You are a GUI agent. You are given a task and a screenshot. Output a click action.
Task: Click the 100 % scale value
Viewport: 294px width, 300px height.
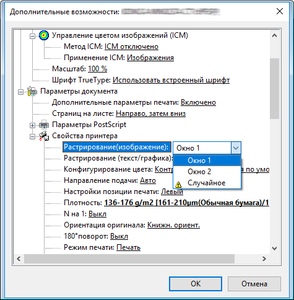98,69
